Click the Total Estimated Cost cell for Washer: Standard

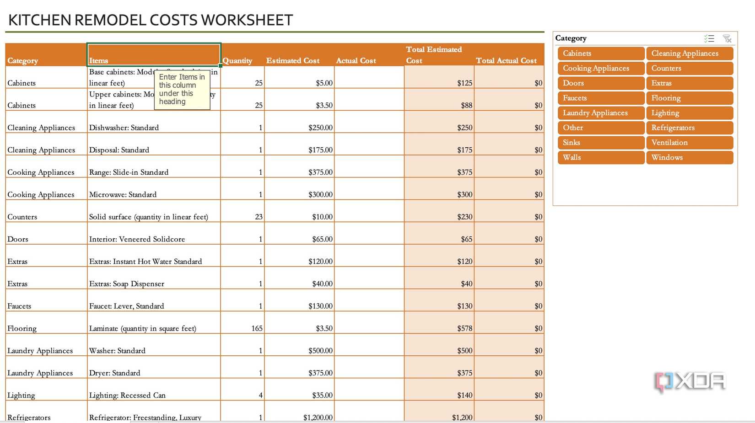point(438,350)
